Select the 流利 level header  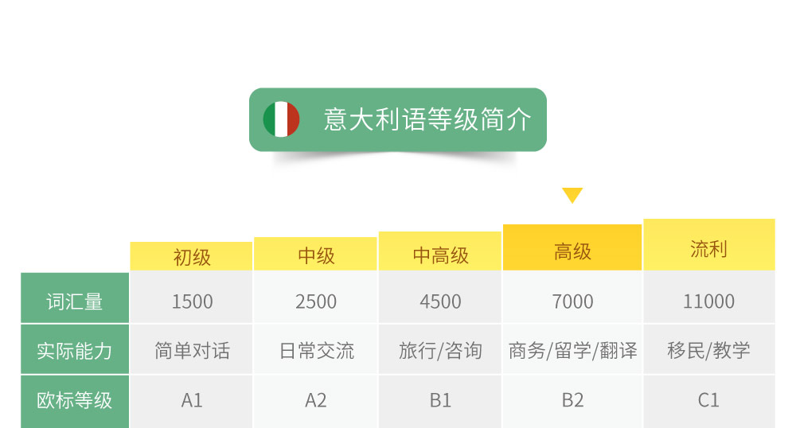coord(709,245)
